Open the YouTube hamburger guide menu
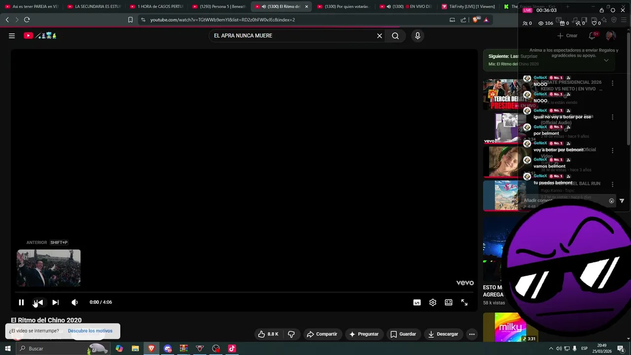The image size is (631, 355). (12, 35)
